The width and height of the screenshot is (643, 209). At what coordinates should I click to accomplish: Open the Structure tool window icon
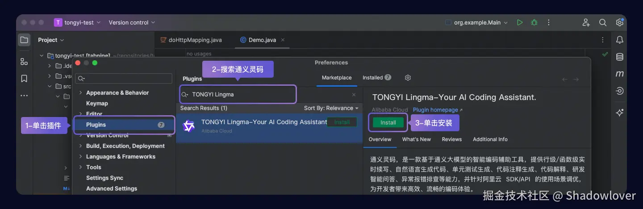click(24, 62)
